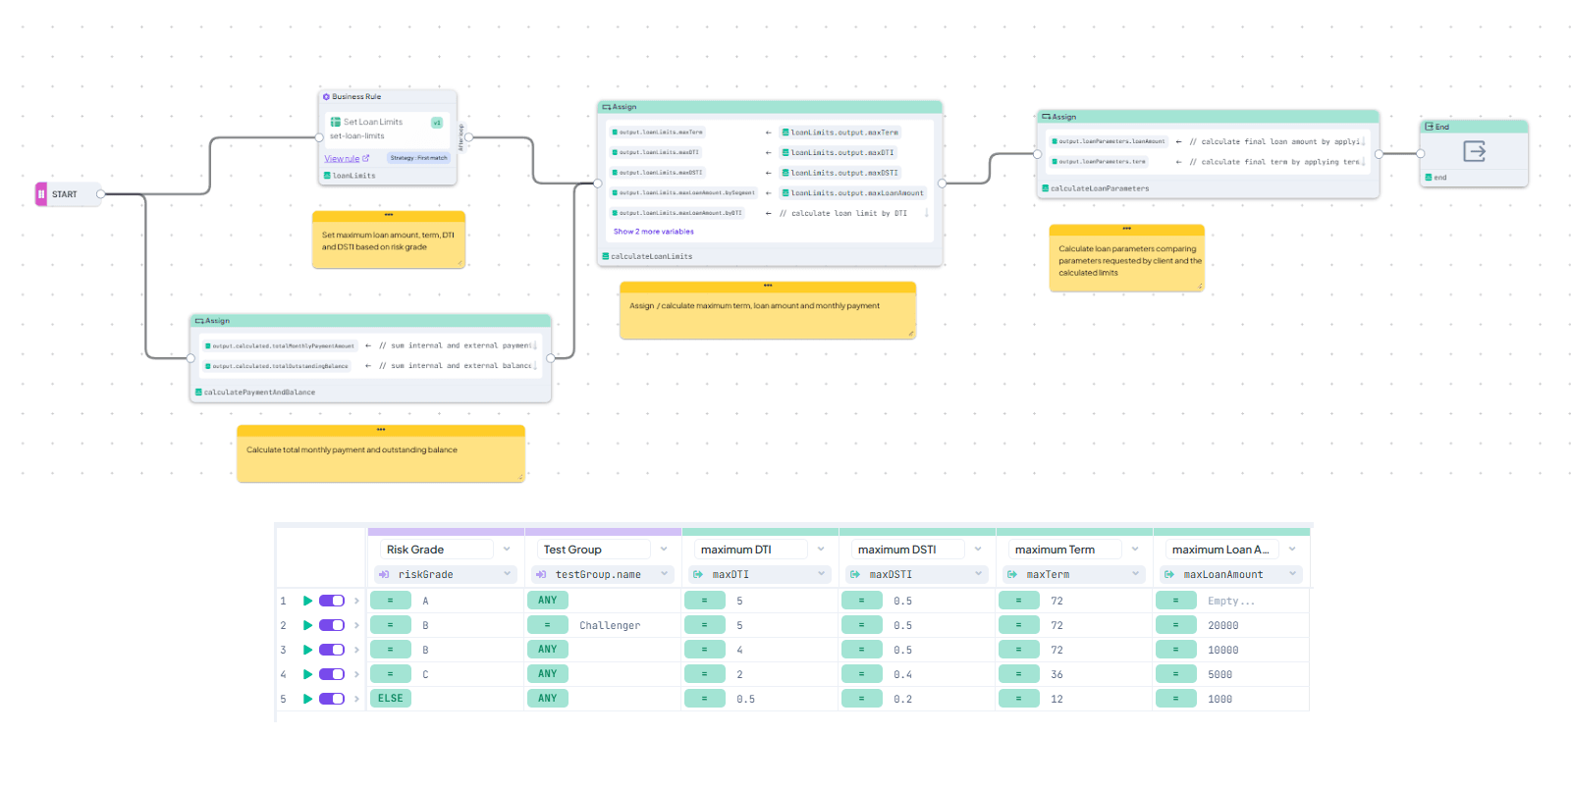This screenshot has height=788, width=1571.
Task: Click the input icon beside riskGrade
Action: (x=384, y=575)
